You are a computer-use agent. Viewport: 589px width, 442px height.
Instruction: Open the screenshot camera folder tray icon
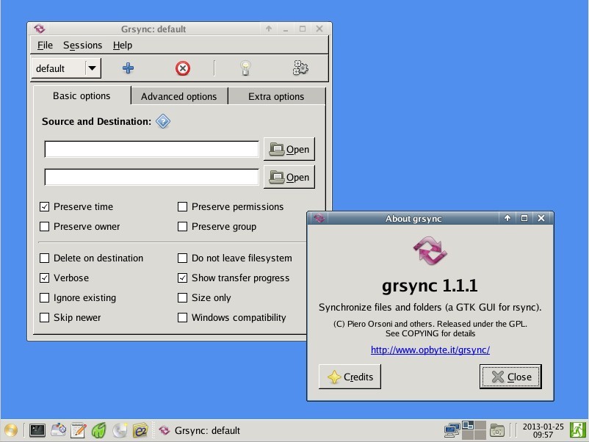[x=497, y=430]
